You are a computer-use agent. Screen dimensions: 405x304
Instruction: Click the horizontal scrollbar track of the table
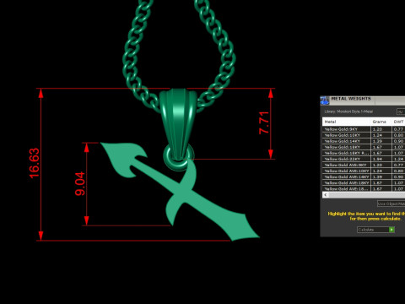pyautogui.click(x=367, y=195)
